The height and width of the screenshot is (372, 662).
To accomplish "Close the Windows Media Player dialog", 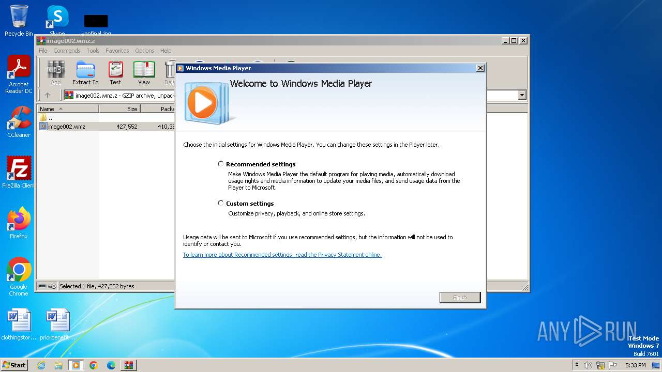I will click(x=480, y=68).
